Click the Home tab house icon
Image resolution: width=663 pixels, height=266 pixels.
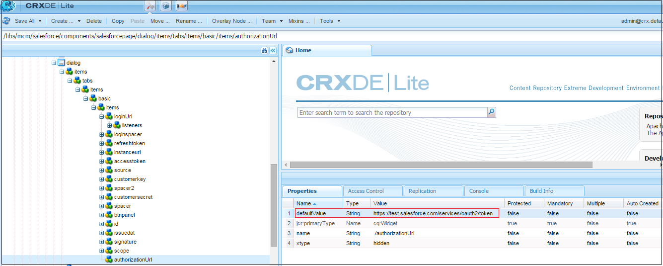(290, 50)
